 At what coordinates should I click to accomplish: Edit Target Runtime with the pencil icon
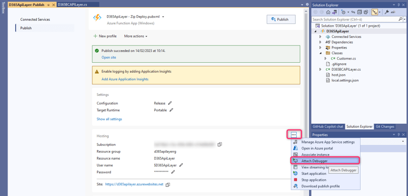coord(172,110)
